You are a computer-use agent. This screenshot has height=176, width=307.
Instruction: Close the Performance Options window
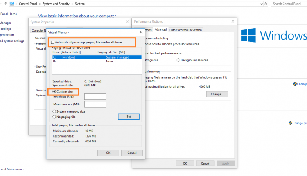(233, 21)
